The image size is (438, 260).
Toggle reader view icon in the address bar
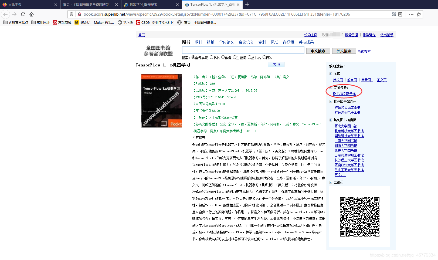[400, 14]
